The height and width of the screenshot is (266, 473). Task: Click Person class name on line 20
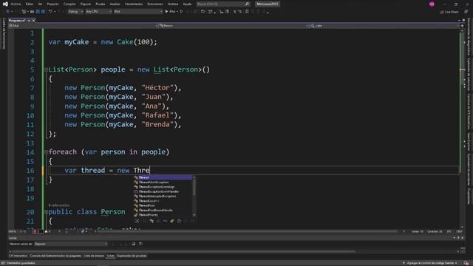pos(113,212)
